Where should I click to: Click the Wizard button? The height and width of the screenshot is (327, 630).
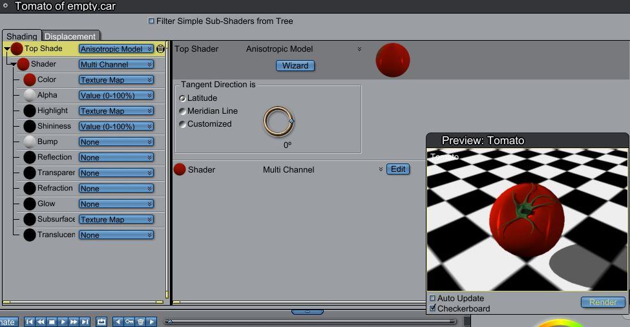tap(295, 65)
